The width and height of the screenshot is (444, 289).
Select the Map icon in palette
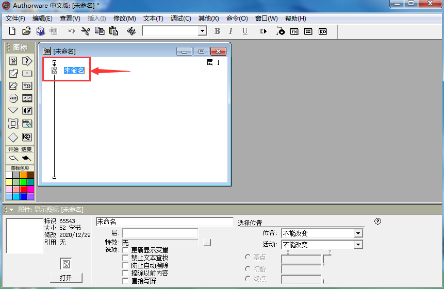[27, 86]
